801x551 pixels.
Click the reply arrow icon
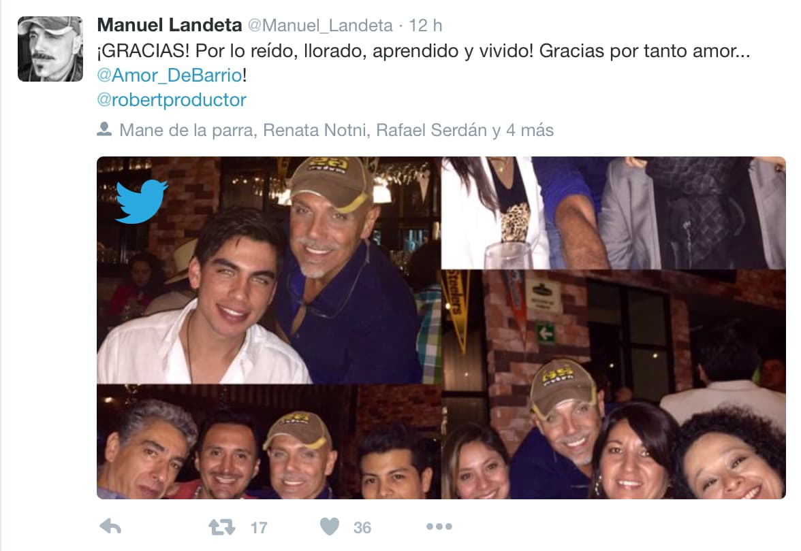(x=110, y=527)
